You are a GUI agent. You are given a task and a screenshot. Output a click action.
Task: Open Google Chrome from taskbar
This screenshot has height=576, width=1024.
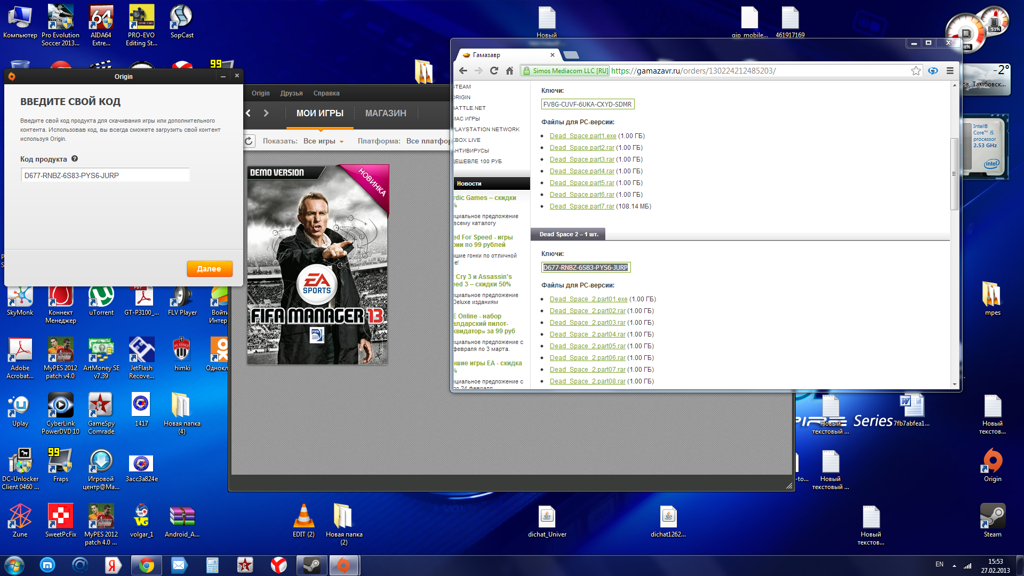click(x=146, y=565)
